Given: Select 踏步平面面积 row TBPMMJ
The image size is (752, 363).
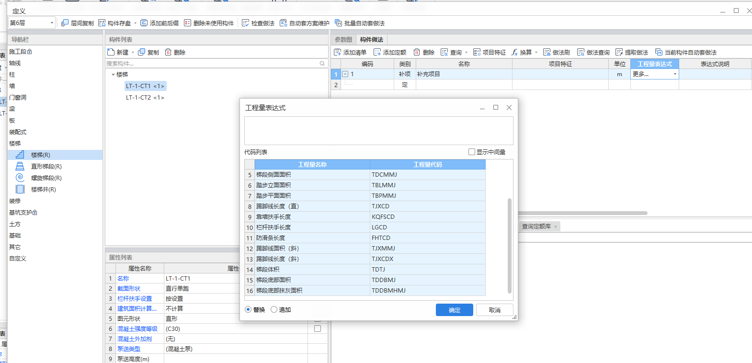Looking at the screenshot, I should [365, 196].
